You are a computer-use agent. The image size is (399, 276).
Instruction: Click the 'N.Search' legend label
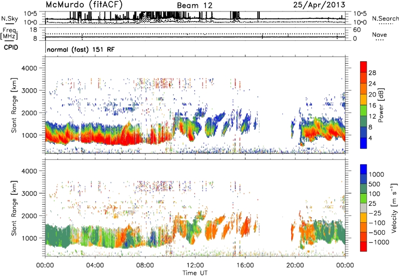[386, 18]
